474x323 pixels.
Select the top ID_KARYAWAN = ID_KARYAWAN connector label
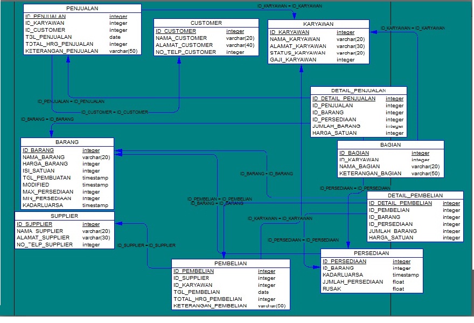tap(289, 6)
